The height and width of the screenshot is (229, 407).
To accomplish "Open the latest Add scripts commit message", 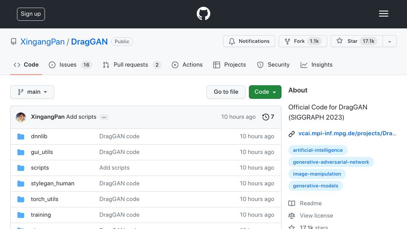I will [x=81, y=117].
